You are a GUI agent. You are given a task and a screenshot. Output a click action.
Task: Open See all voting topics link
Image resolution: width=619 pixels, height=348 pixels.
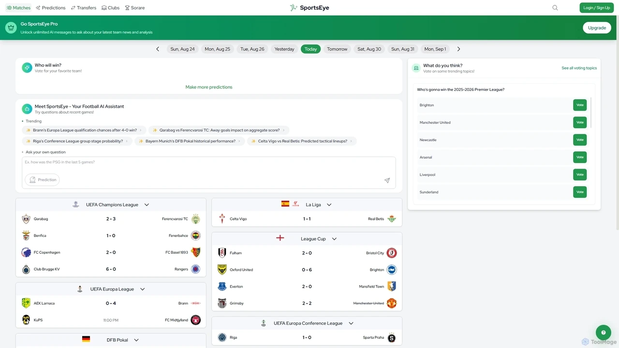[579, 68]
